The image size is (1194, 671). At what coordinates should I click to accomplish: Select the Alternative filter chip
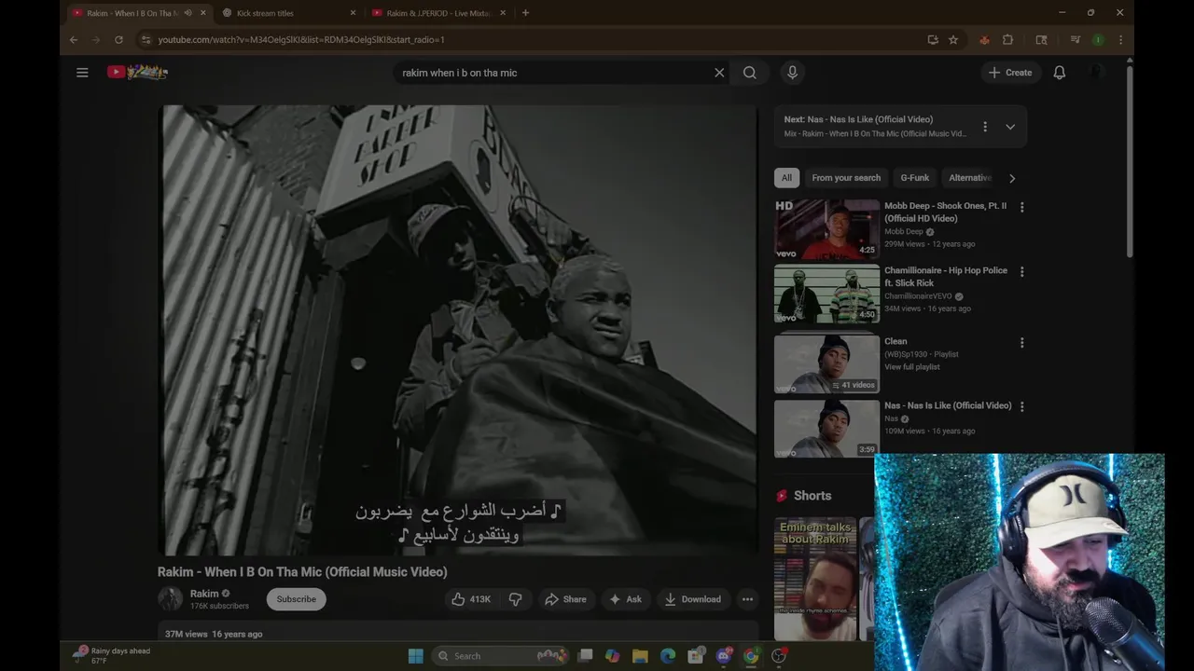pos(970,178)
